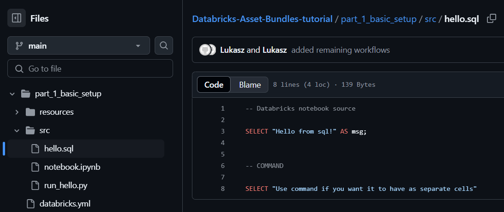
Task: Click the 'Use command if you want' string
Action: click(x=374, y=189)
